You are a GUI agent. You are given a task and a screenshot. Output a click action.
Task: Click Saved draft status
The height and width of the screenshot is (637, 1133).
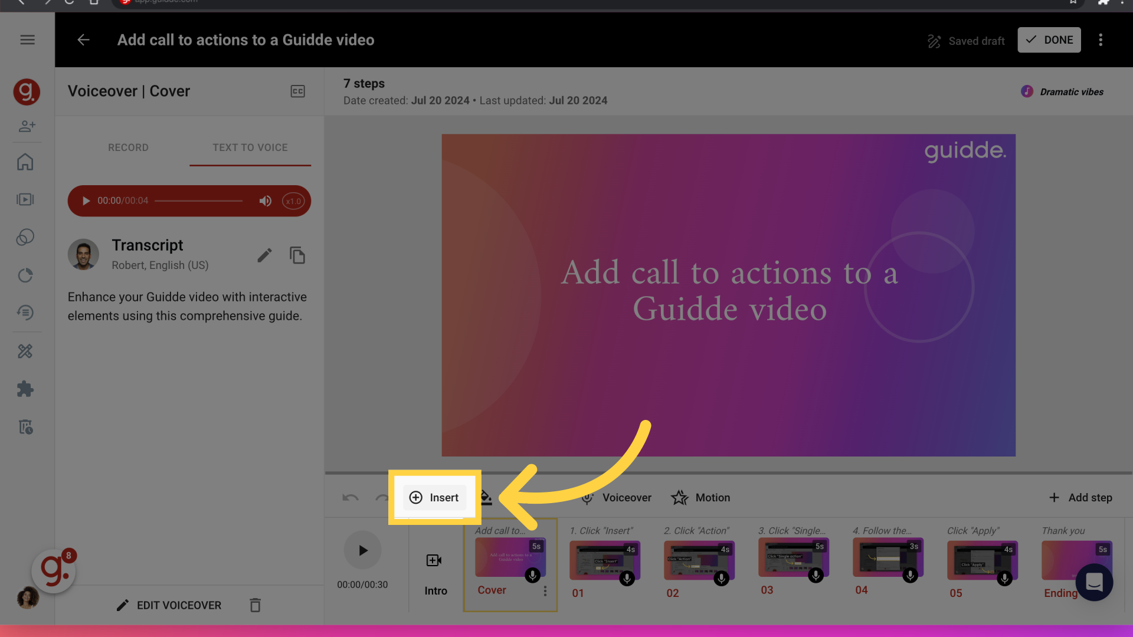tap(966, 41)
